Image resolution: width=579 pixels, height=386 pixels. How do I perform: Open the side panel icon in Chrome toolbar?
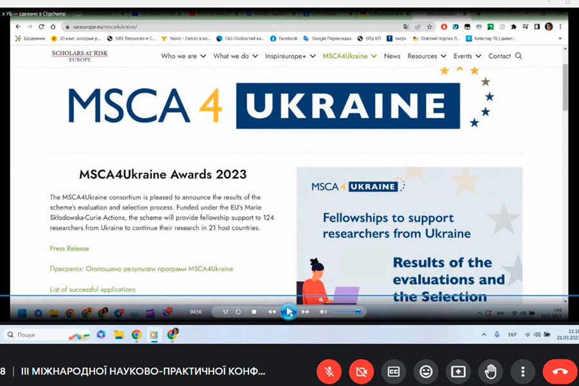537,26
